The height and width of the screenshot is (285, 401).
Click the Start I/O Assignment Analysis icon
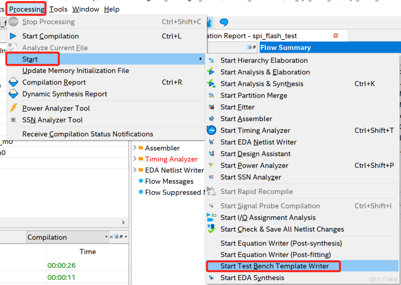211,217
